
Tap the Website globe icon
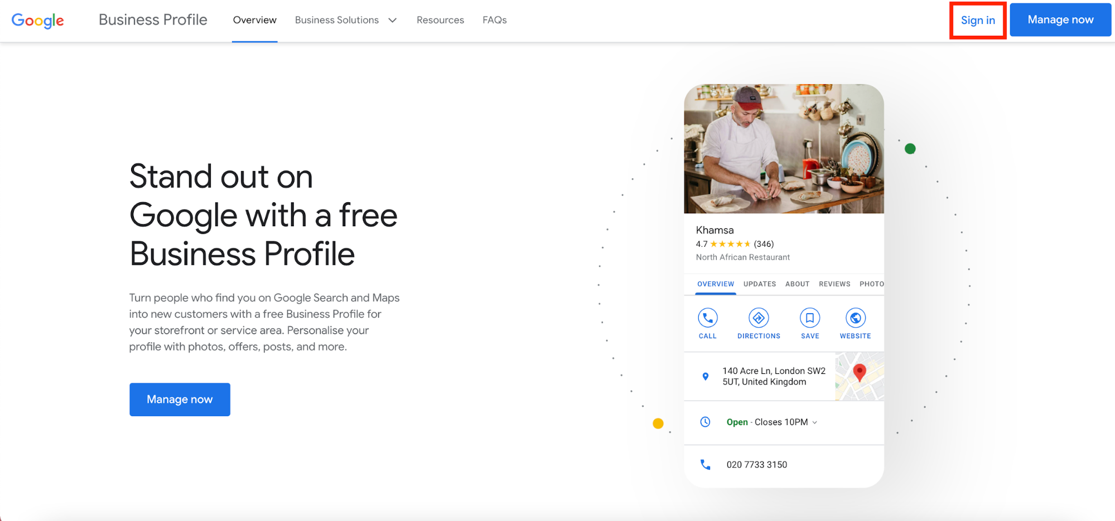856,318
